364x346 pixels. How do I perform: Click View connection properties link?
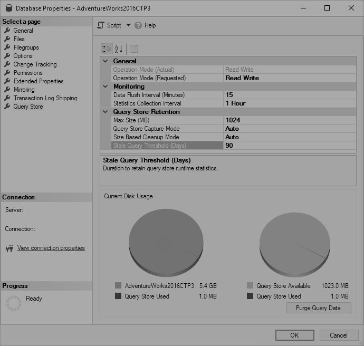click(51, 248)
